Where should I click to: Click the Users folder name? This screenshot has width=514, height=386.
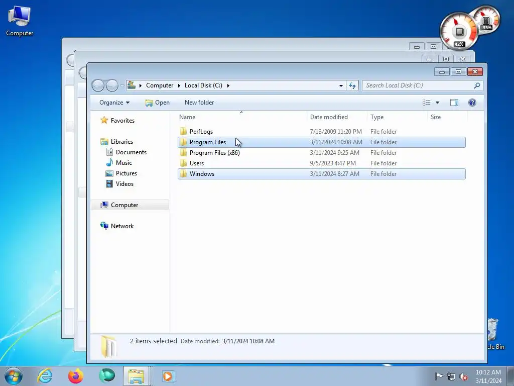[197, 163]
